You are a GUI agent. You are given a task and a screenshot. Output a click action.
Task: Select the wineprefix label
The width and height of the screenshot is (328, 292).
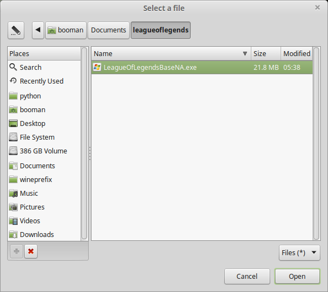click(x=36, y=180)
